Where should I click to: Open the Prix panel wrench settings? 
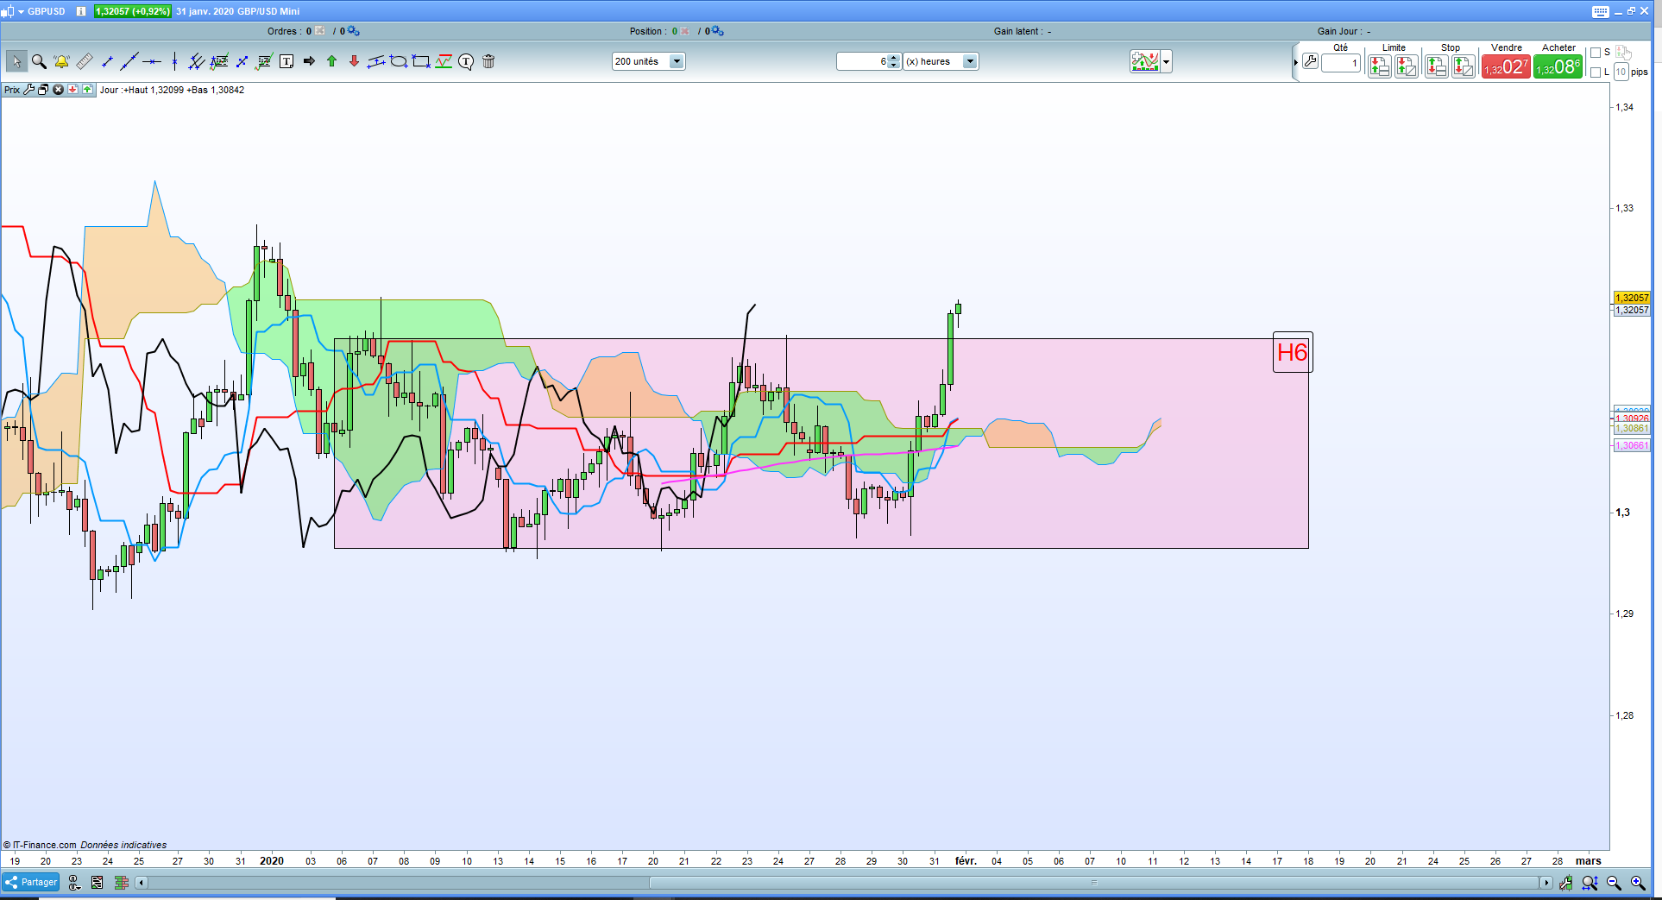29,90
